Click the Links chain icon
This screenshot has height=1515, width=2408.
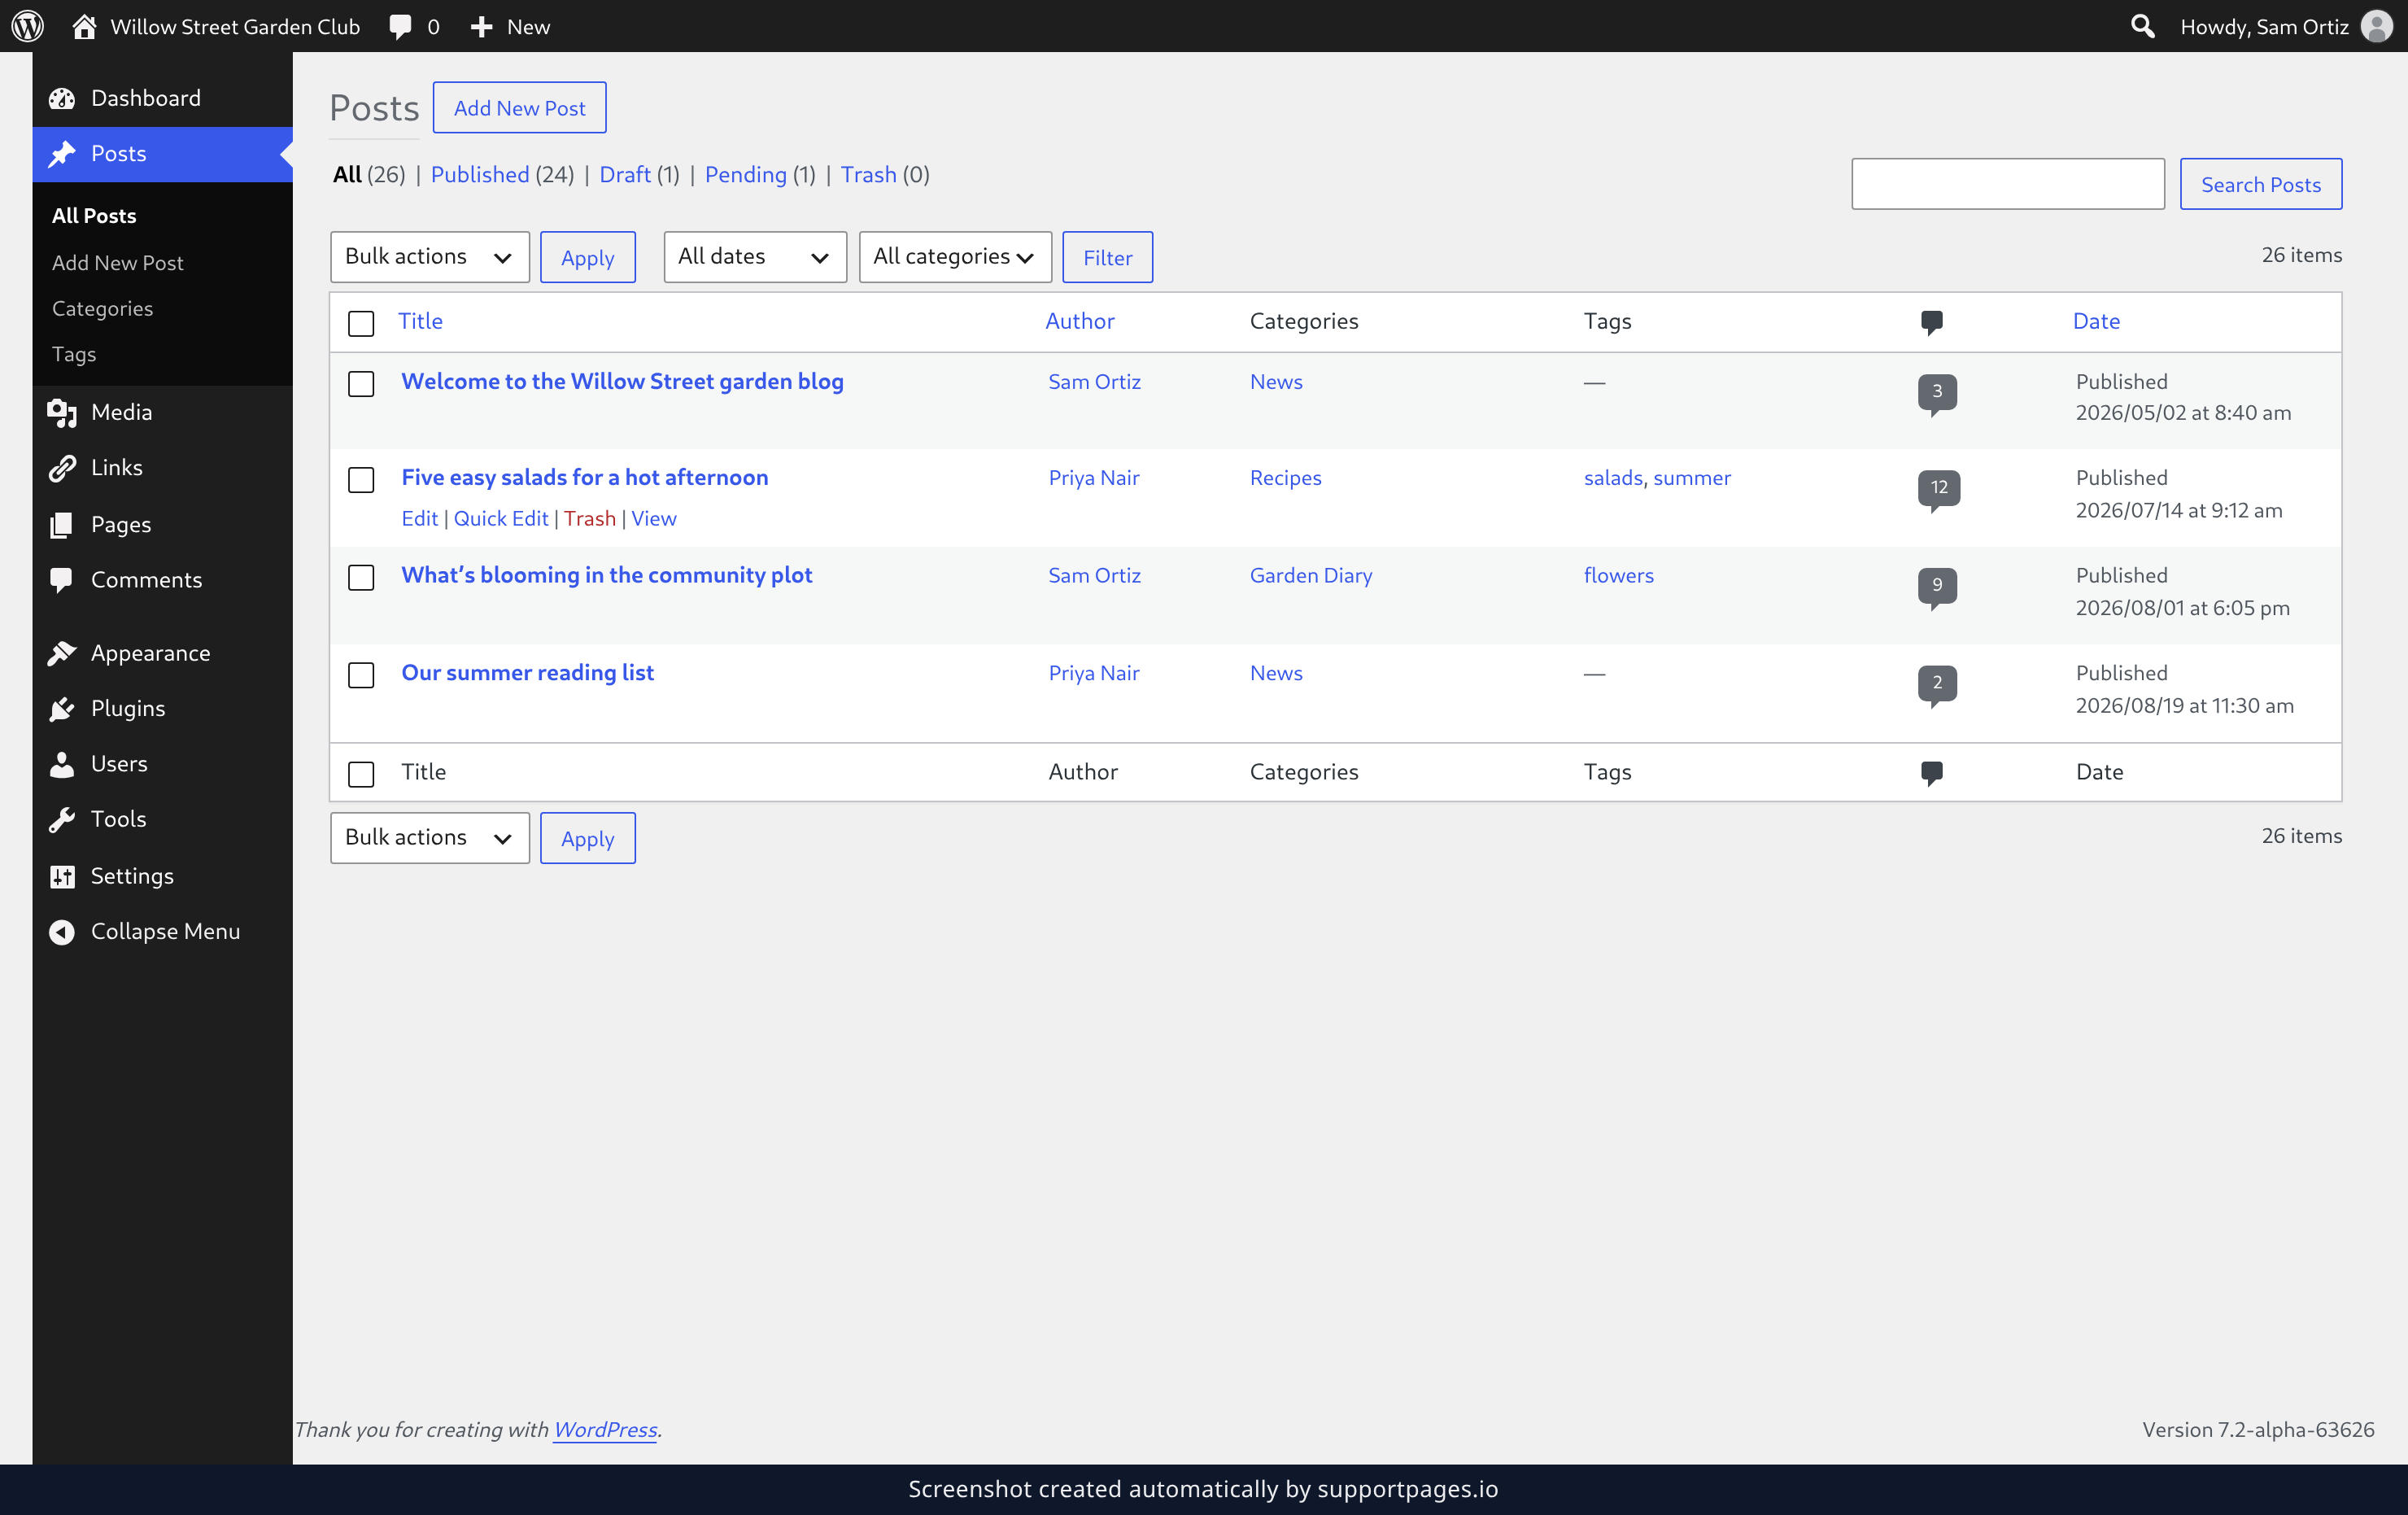[x=62, y=468]
